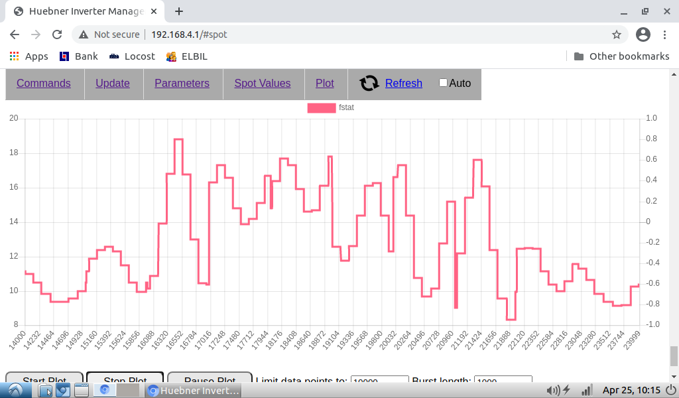Enable the Auto refresh checkbox

coord(443,83)
